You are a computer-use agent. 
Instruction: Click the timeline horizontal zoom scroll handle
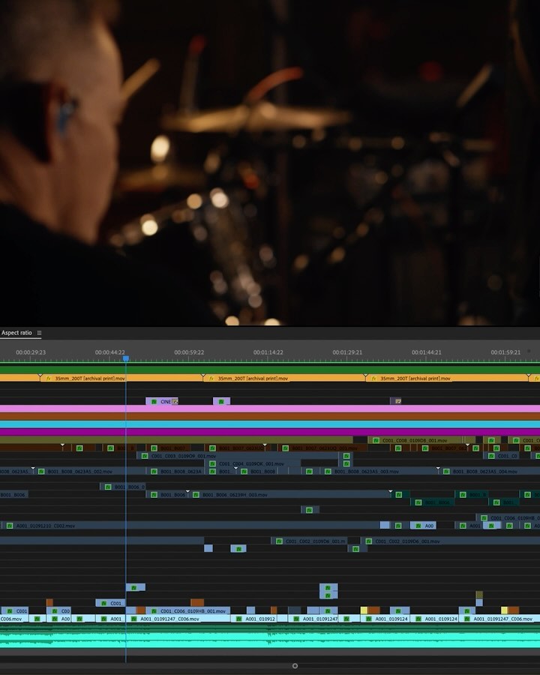(x=295, y=665)
